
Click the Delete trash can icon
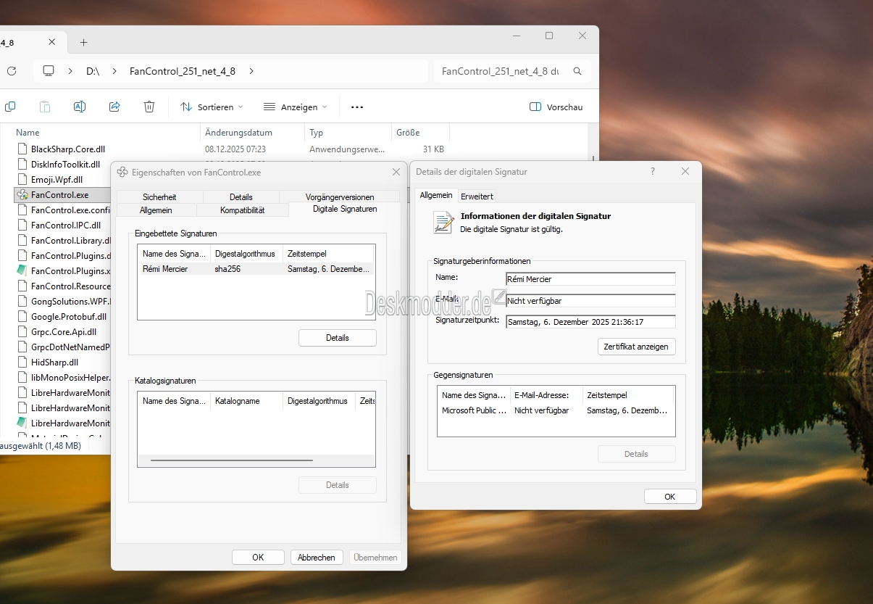pos(149,107)
